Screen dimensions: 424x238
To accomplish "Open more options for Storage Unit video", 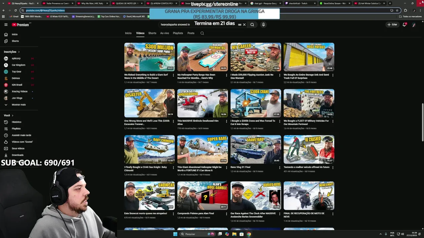I will (333, 75).
